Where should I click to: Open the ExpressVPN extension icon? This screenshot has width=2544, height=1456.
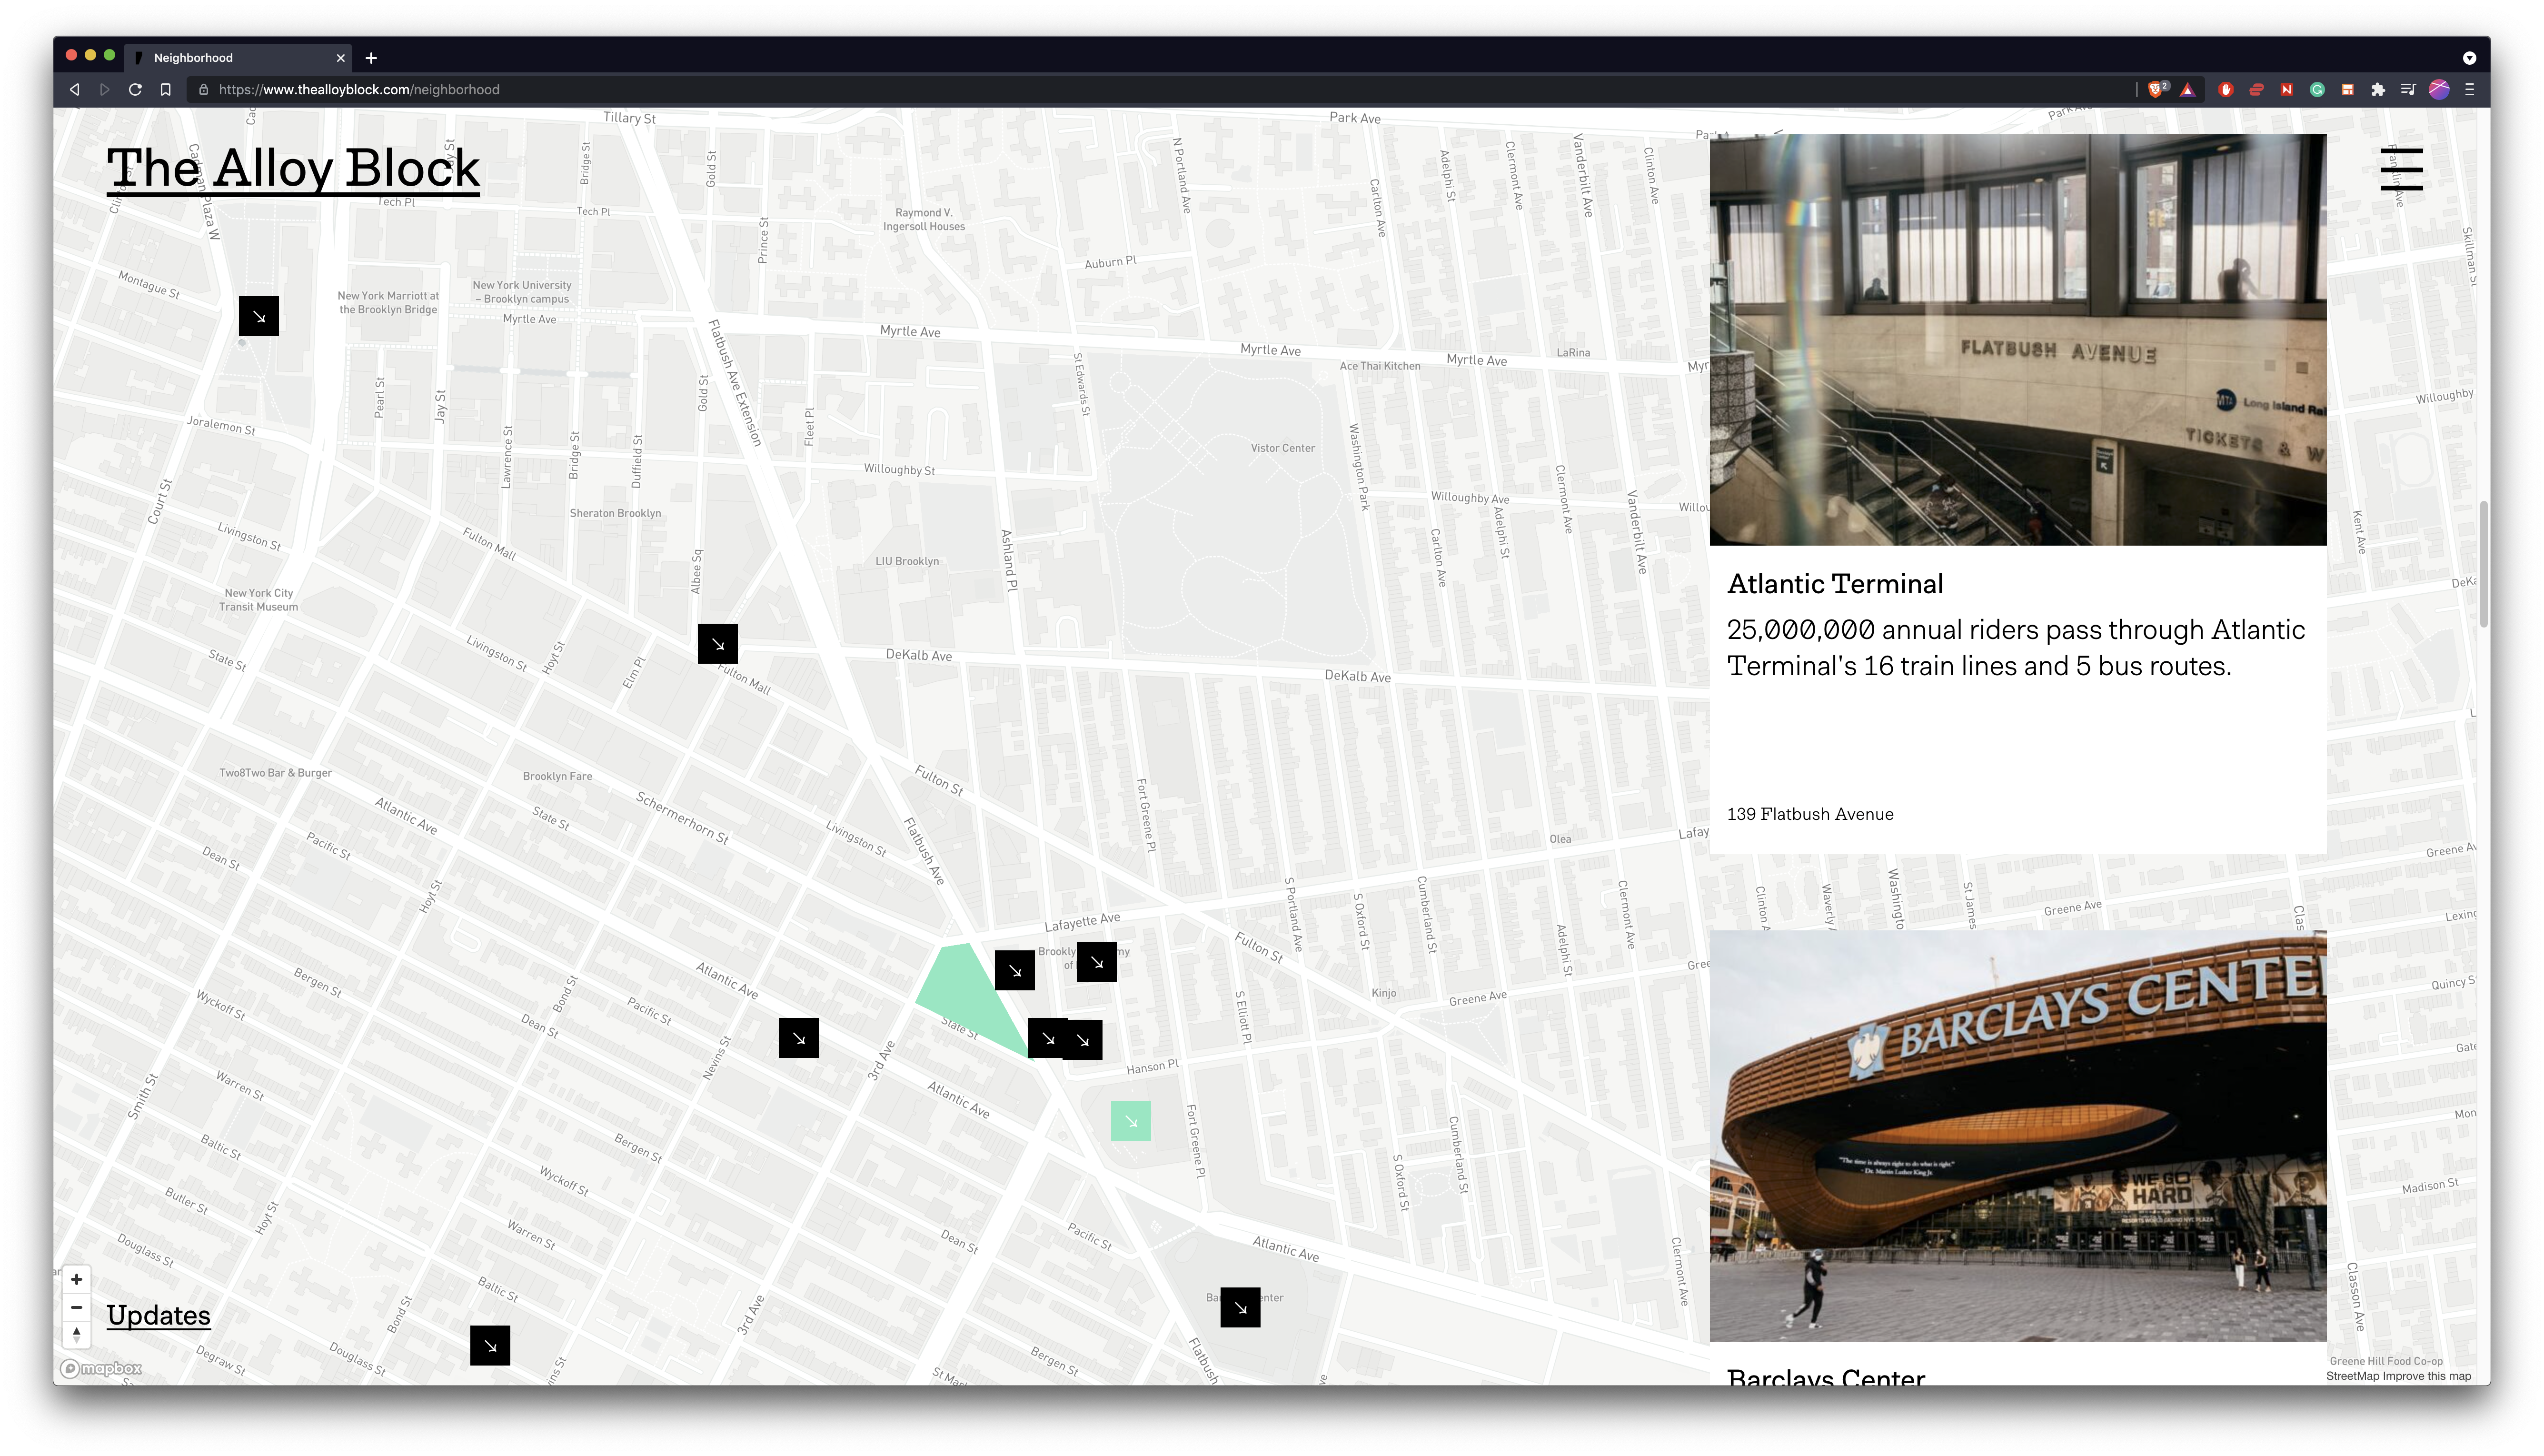(2256, 89)
